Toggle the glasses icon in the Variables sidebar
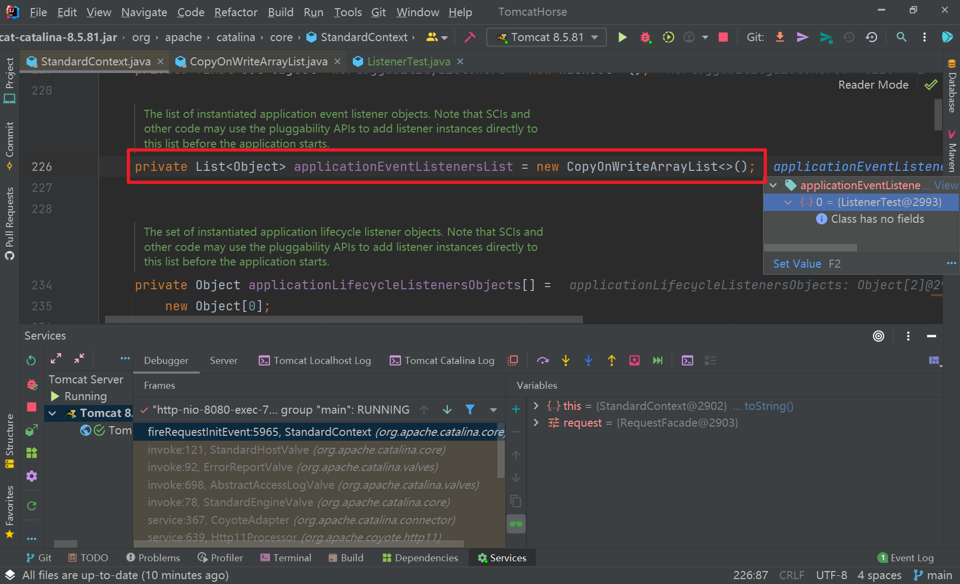The height and width of the screenshot is (584, 960). (516, 523)
